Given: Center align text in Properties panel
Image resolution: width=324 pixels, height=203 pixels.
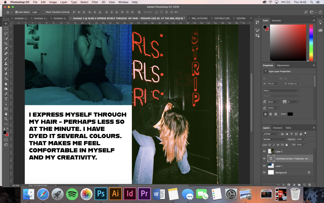Looking at the screenshot, I should coord(271,114).
